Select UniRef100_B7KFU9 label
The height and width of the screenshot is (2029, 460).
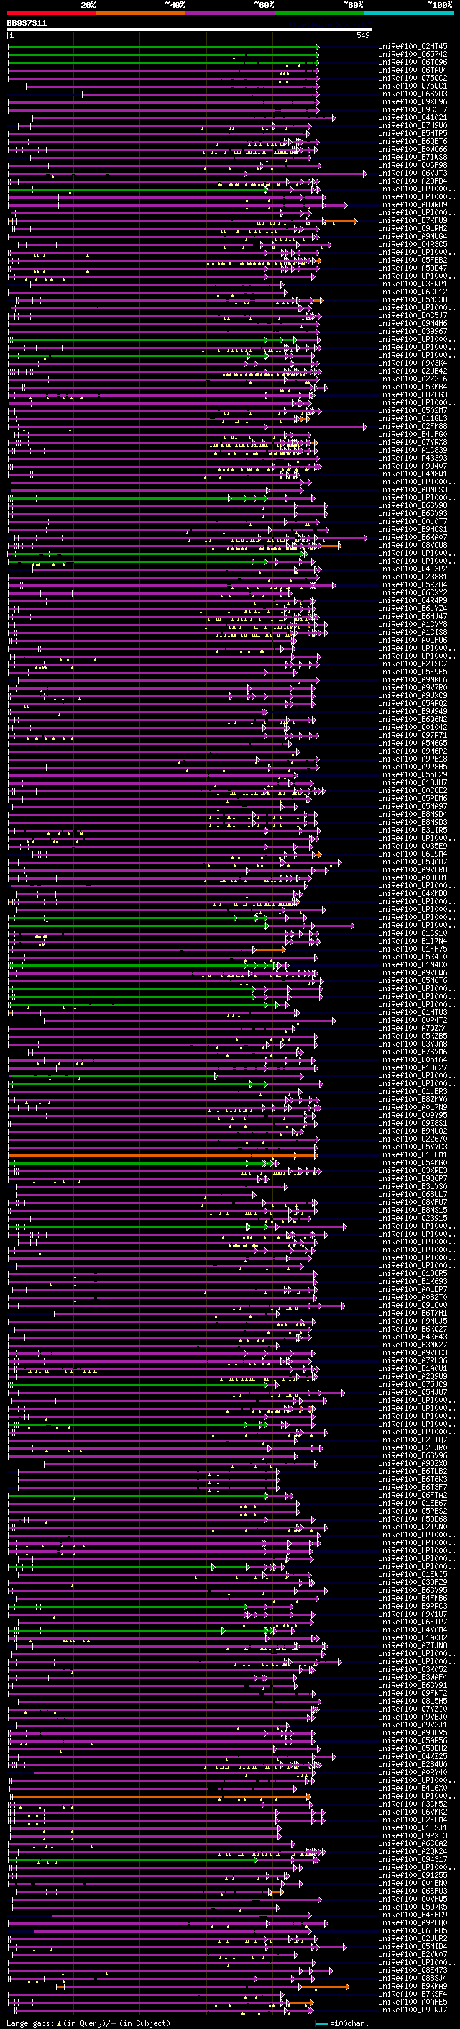tap(412, 220)
